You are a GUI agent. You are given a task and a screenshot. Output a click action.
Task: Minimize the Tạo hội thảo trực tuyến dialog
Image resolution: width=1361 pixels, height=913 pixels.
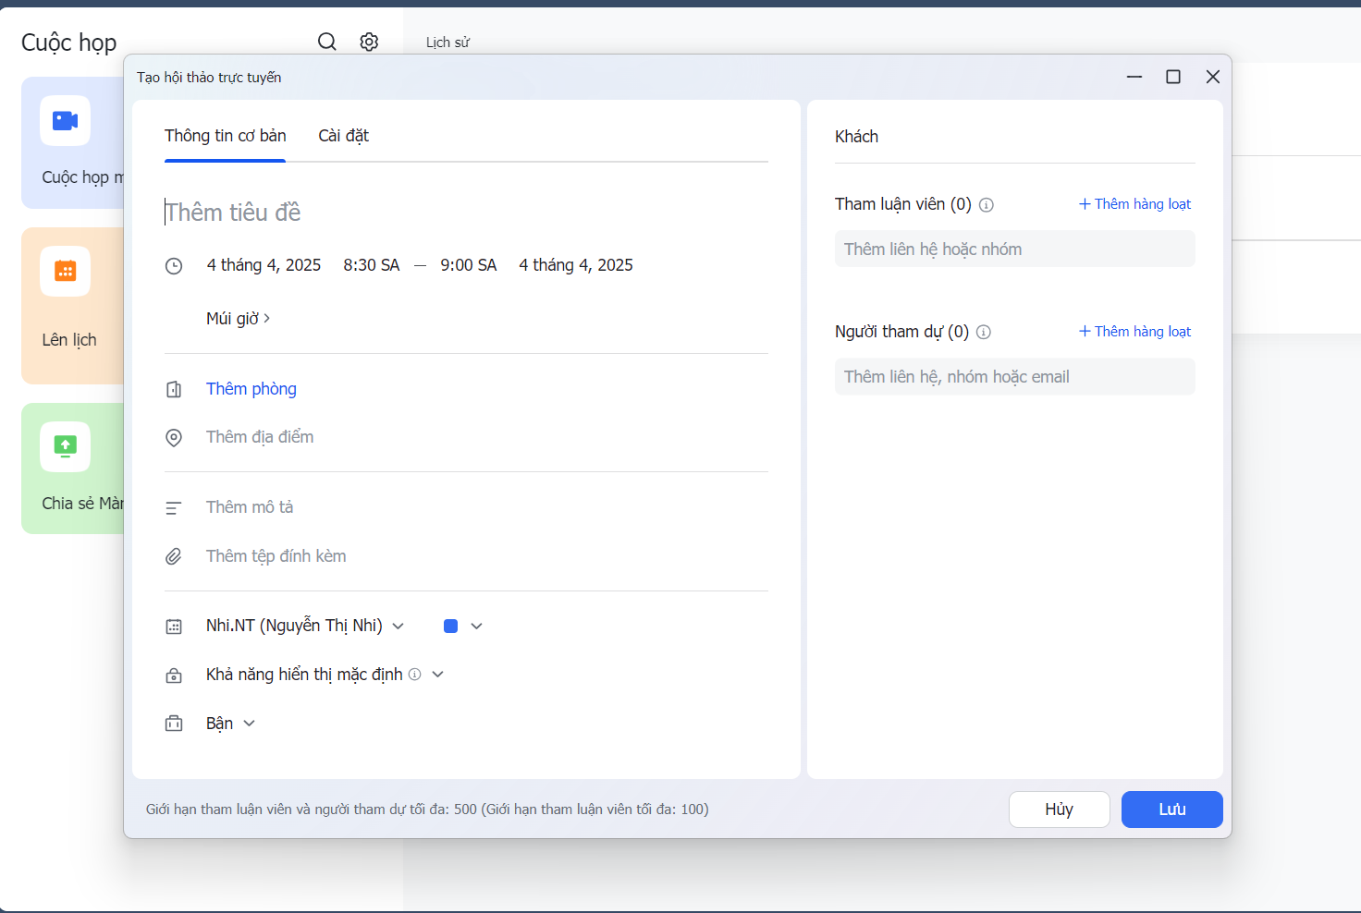pyautogui.click(x=1134, y=77)
